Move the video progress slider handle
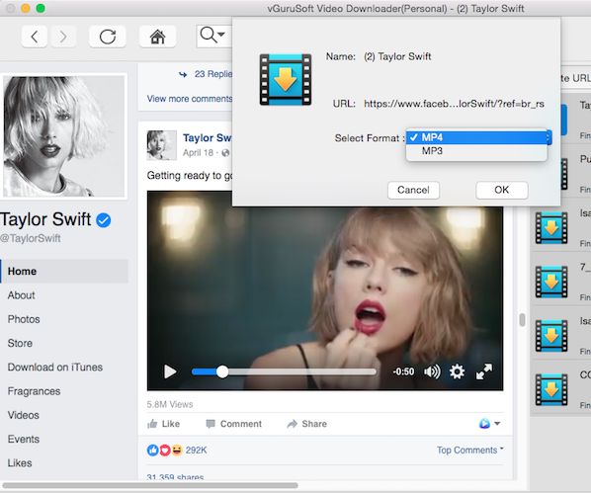The width and height of the screenshot is (591, 493). click(222, 371)
